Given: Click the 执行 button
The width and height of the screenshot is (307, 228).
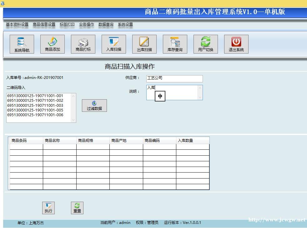Looking at the screenshot, I should tap(48, 208).
